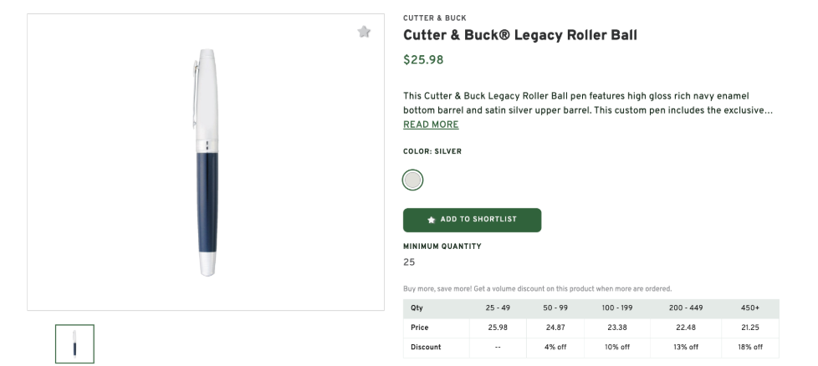Open the READ MORE description link

431,125
